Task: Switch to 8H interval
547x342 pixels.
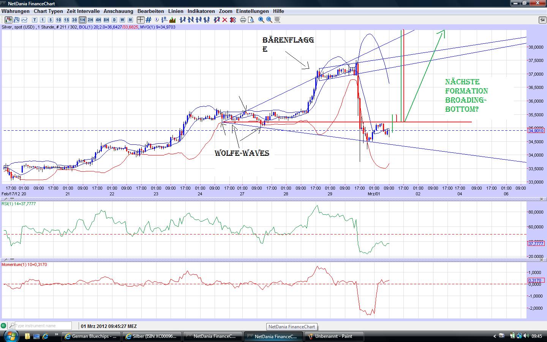Action: pos(106,20)
